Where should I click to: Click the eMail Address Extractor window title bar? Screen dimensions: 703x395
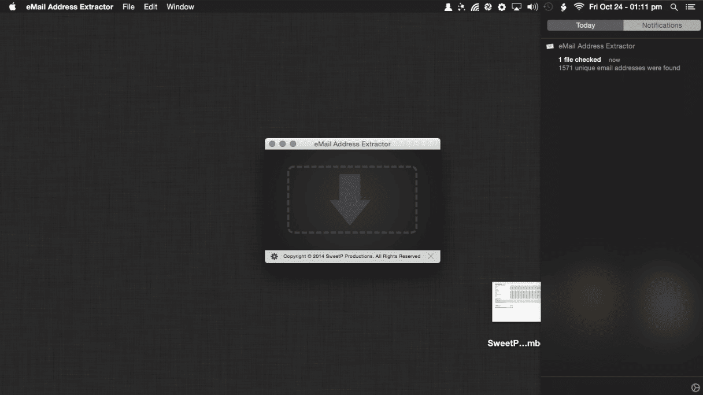pyautogui.click(x=352, y=144)
